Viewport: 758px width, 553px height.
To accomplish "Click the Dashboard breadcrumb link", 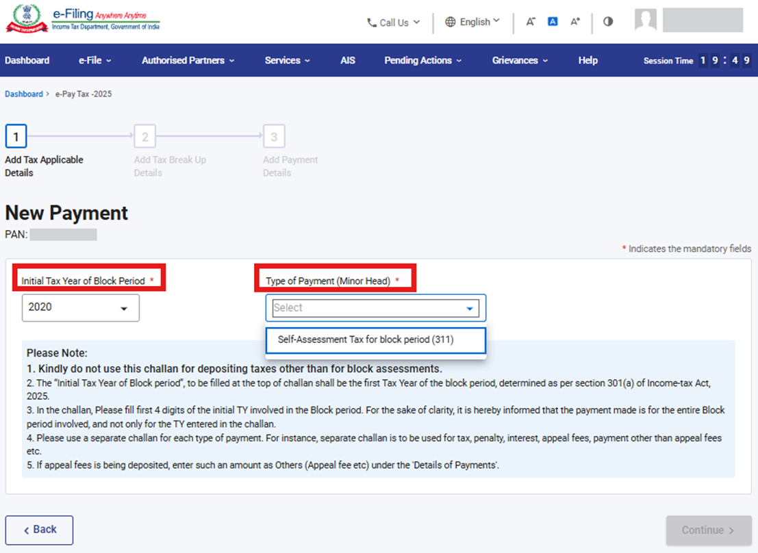I will click(23, 94).
